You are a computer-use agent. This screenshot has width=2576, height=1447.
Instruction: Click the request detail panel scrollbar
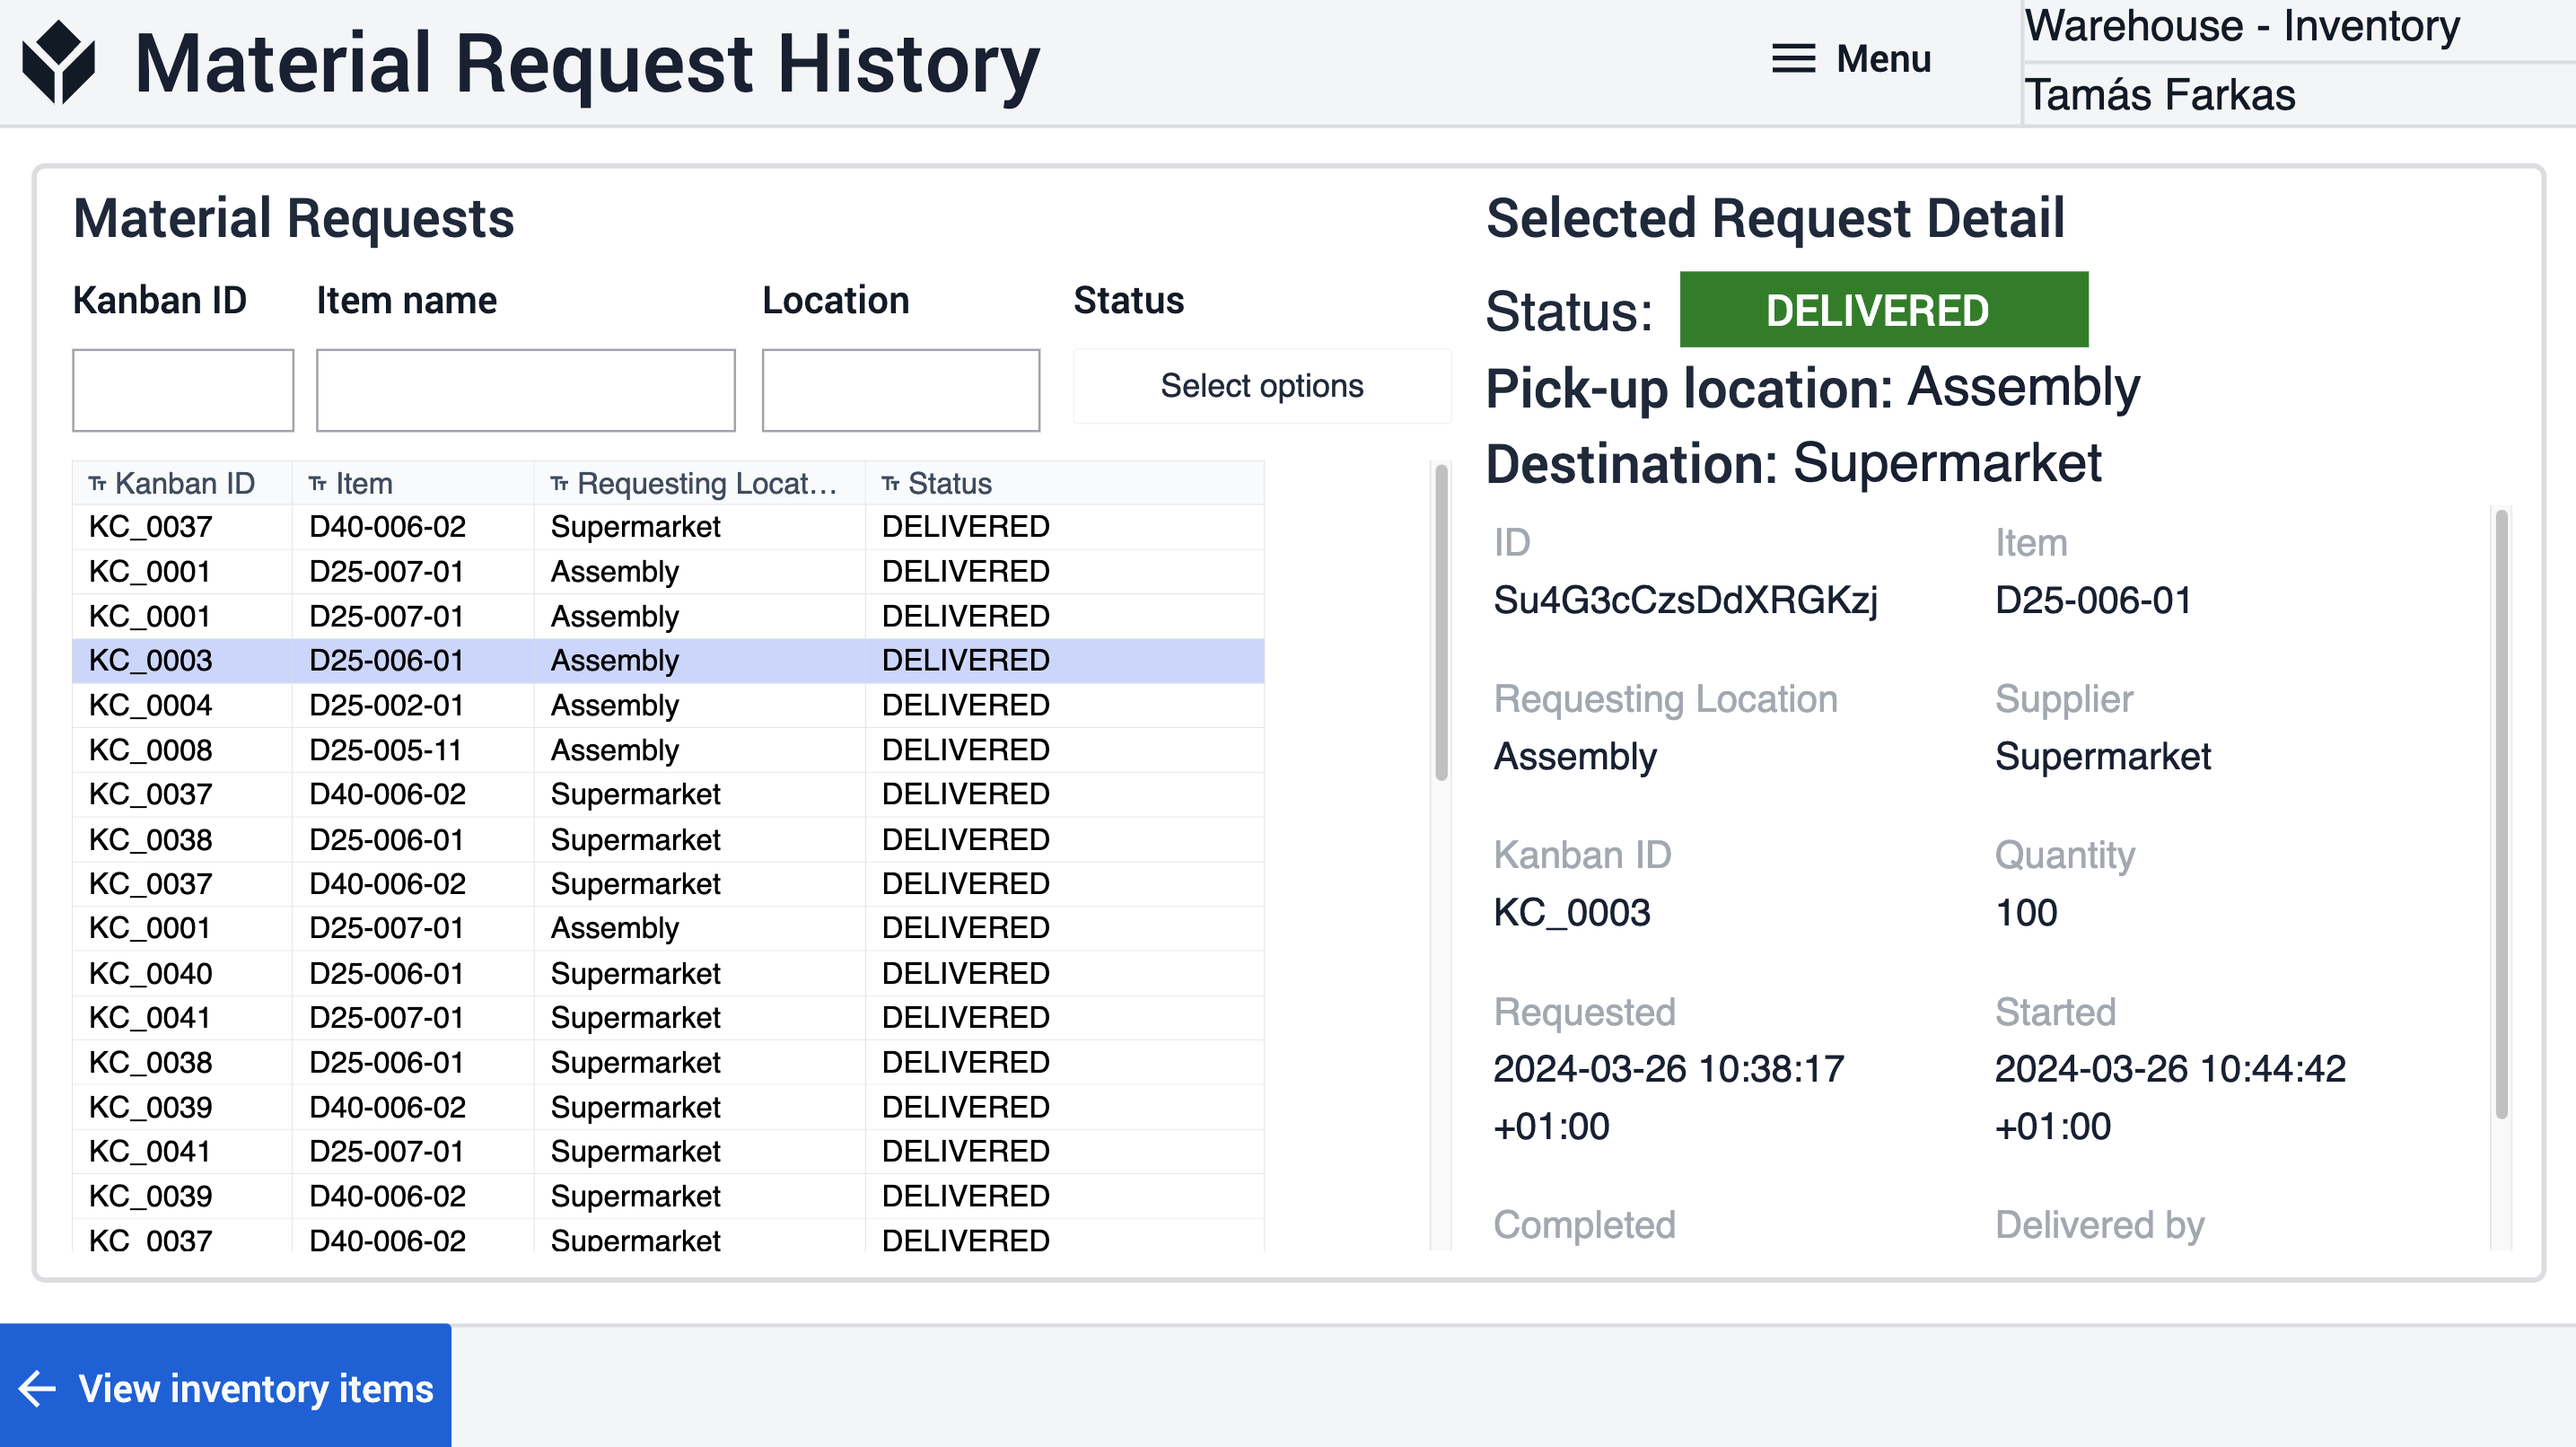[x=2501, y=812]
